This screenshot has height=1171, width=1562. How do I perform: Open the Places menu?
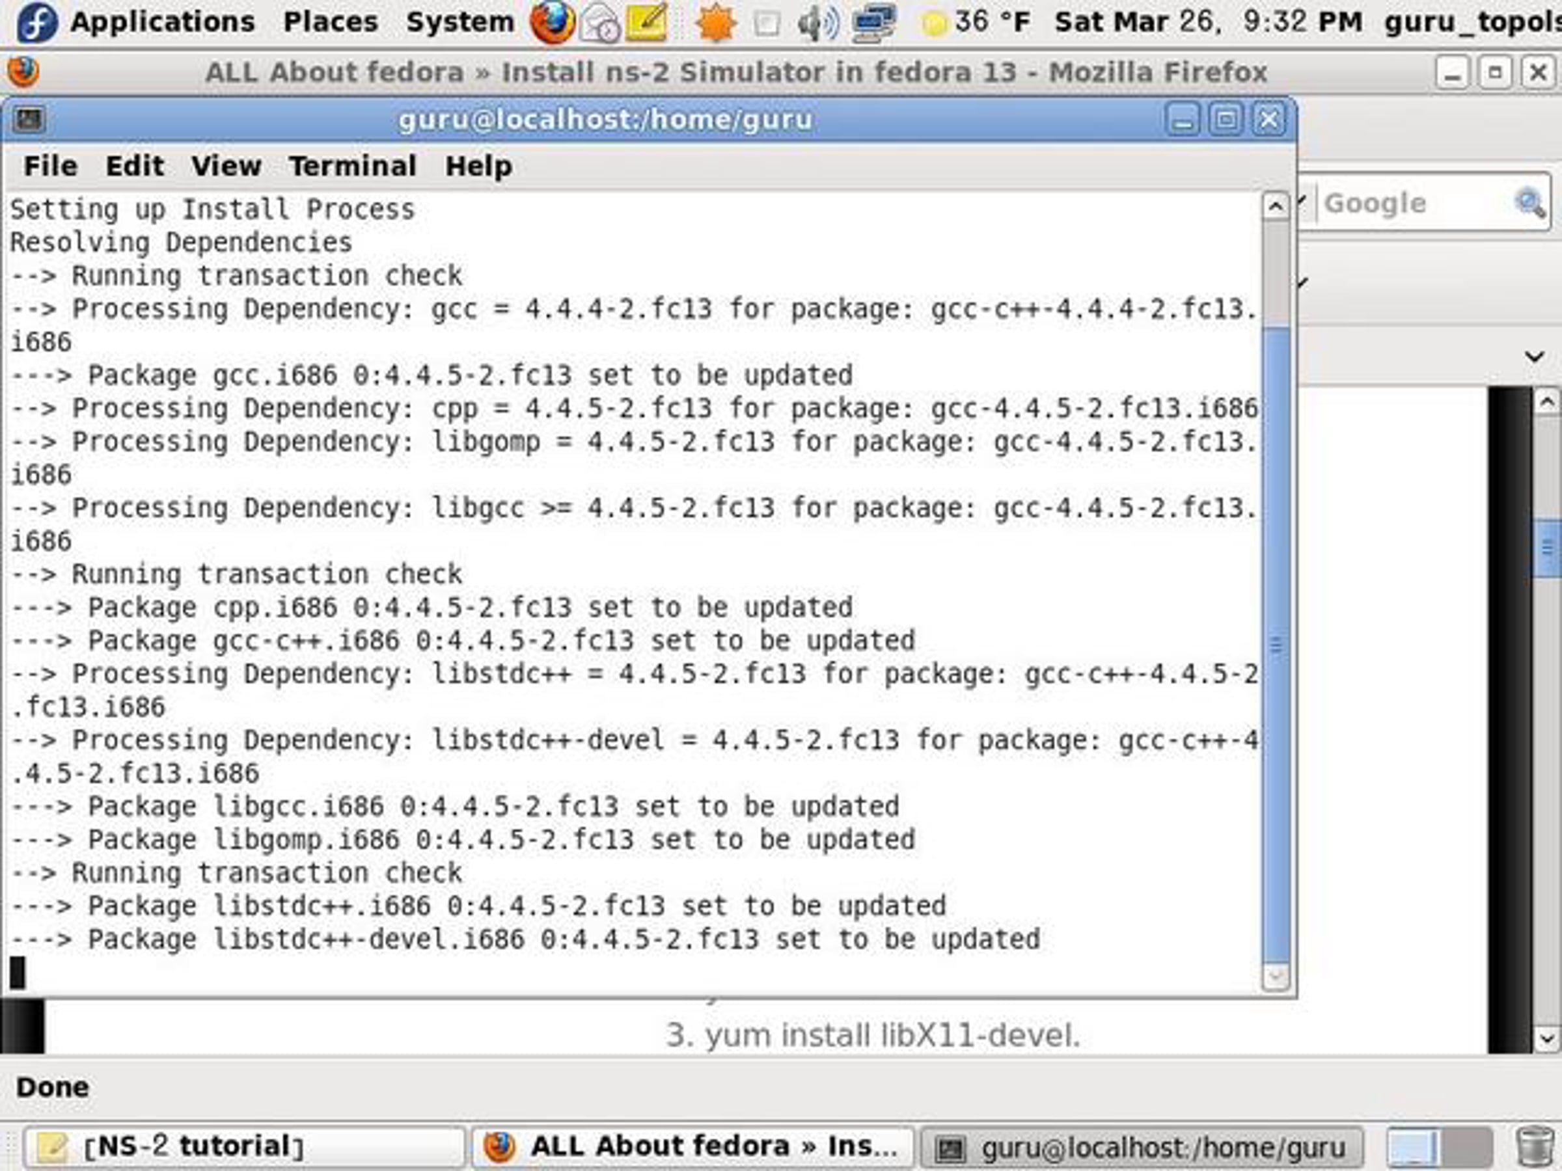point(330,22)
